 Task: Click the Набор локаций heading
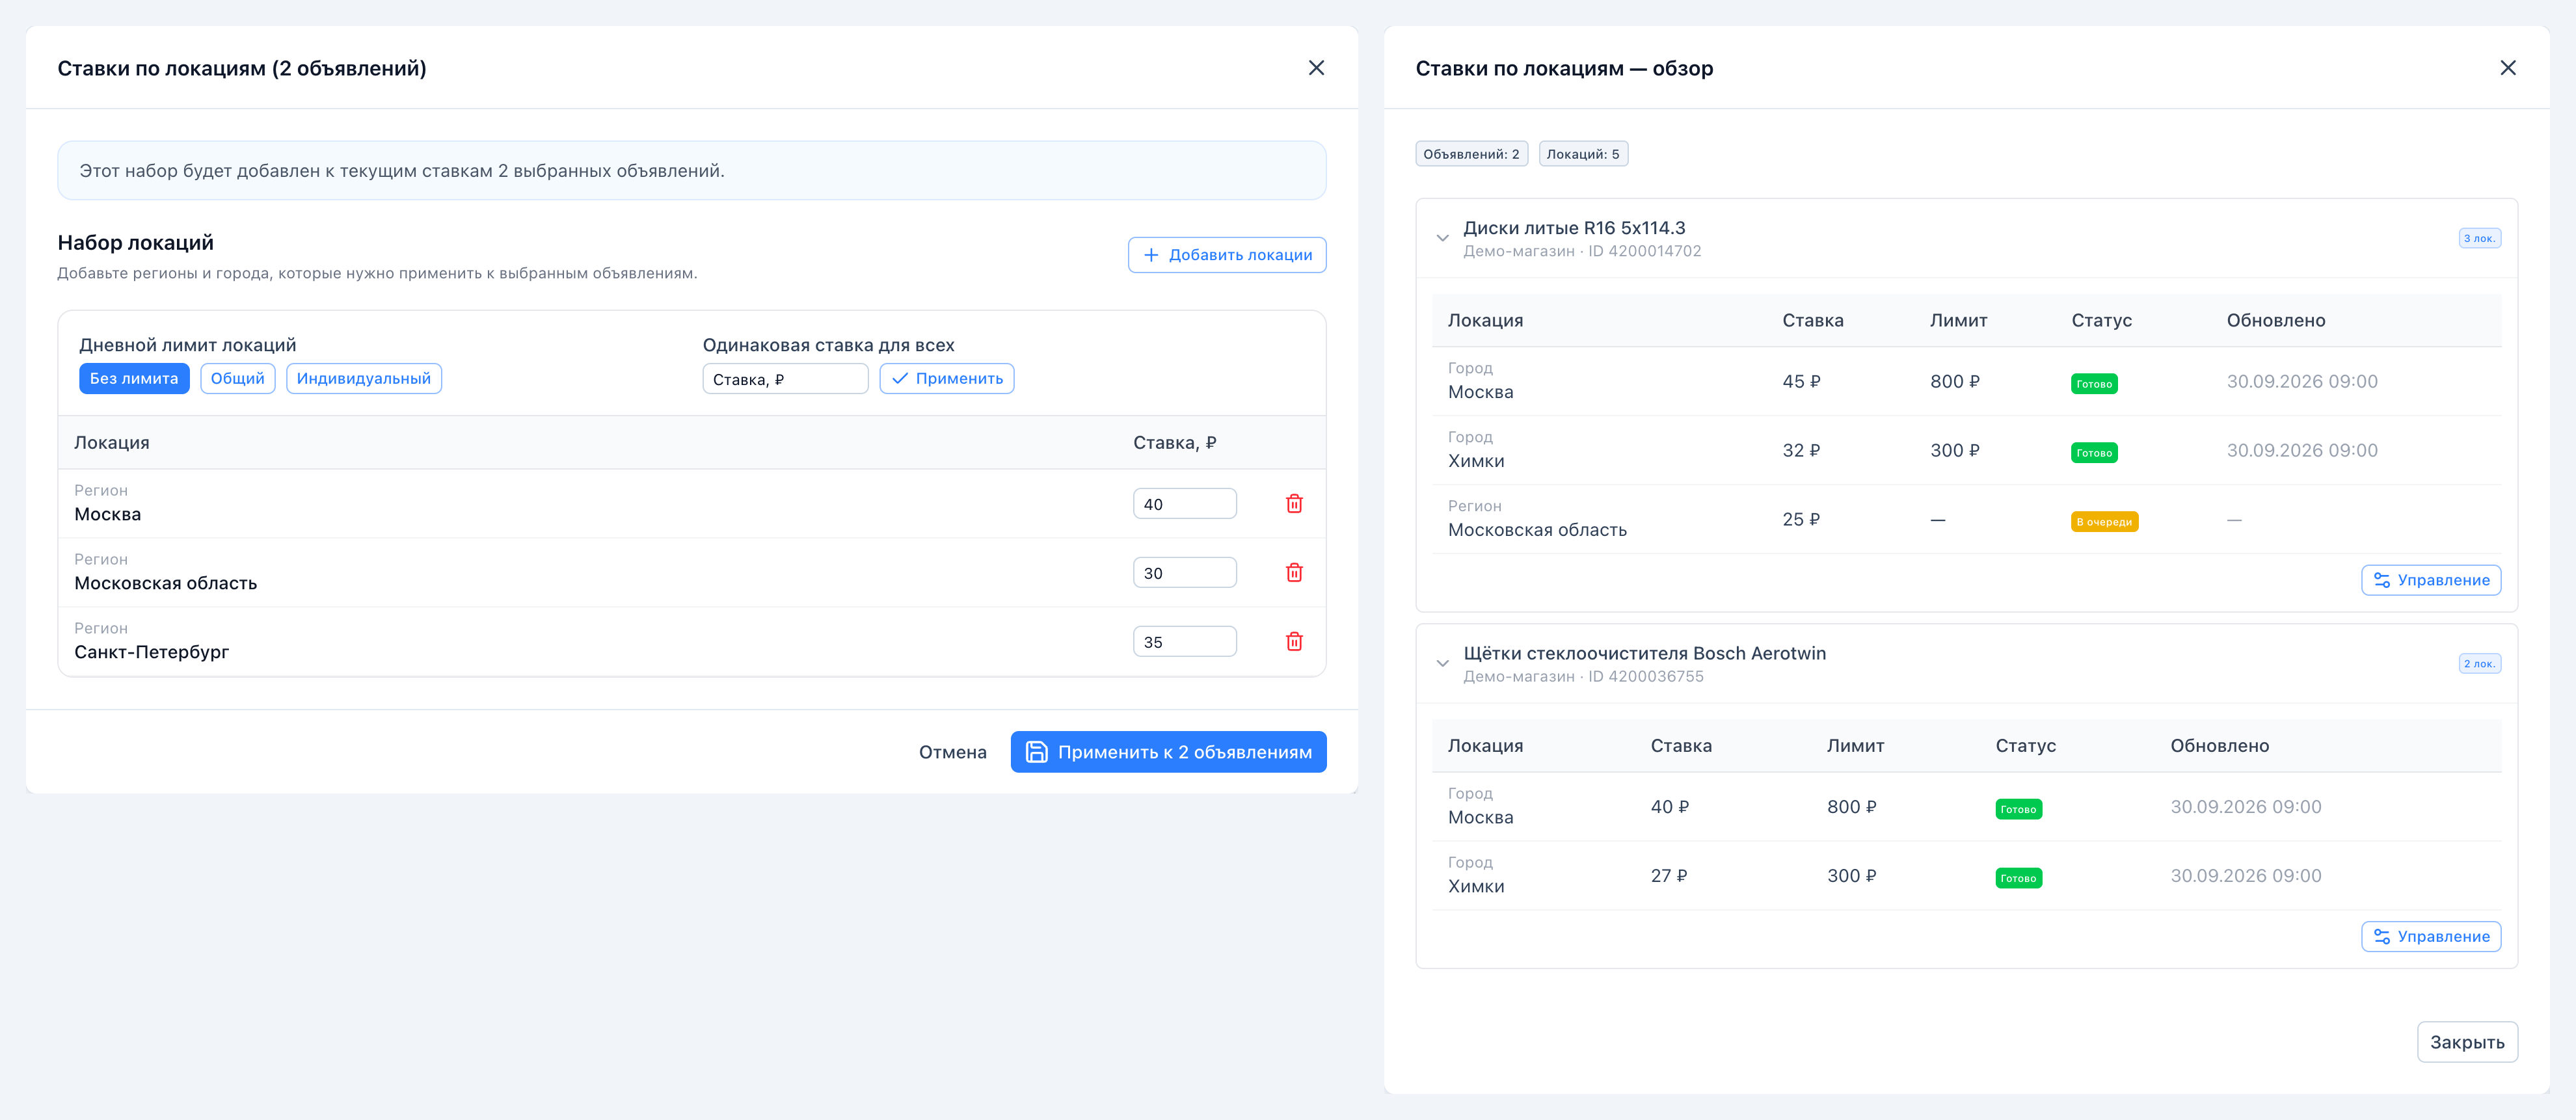(x=135, y=243)
